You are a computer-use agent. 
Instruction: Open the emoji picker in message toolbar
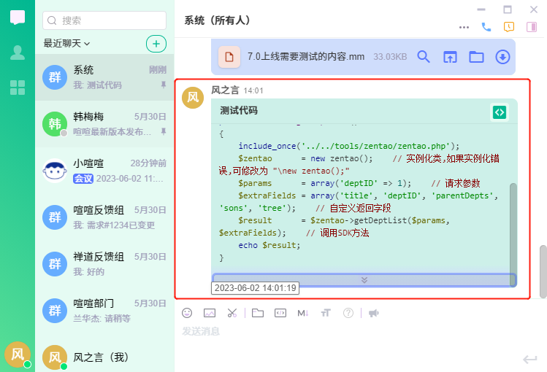pyautogui.click(x=187, y=313)
